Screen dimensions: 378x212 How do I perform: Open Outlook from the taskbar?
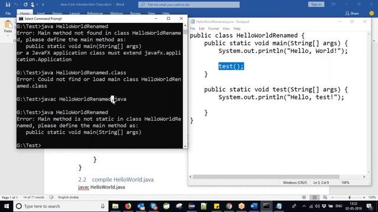click(x=141, y=206)
